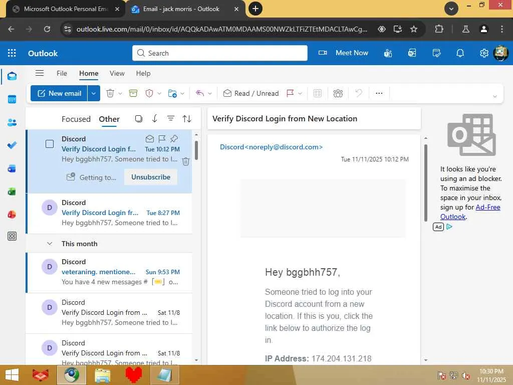Open the File menu
The width and height of the screenshot is (513, 385).
pyautogui.click(x=62, y=73)
